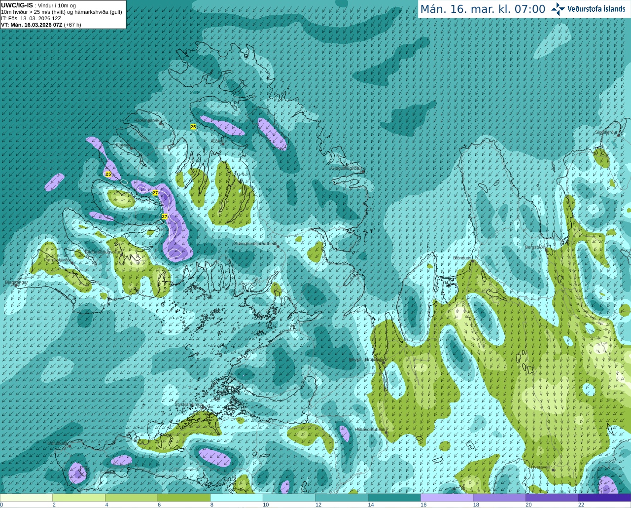Click the Veðurstofa Íslands logo icon

click(558, 9)
